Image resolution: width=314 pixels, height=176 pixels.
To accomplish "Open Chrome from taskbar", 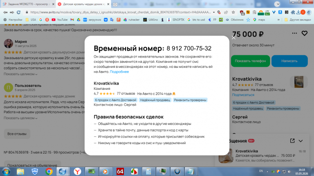I will point(49,172).
